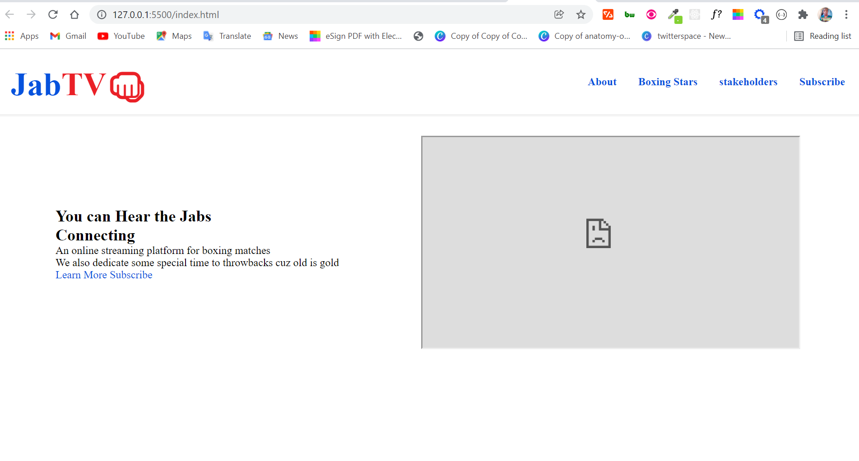Image resolution: width=859 pixels, height=461 pixels.
Task: Click text about throwbacks cuz old is gold
Action: pyautogui.click(x=197, y=263)
